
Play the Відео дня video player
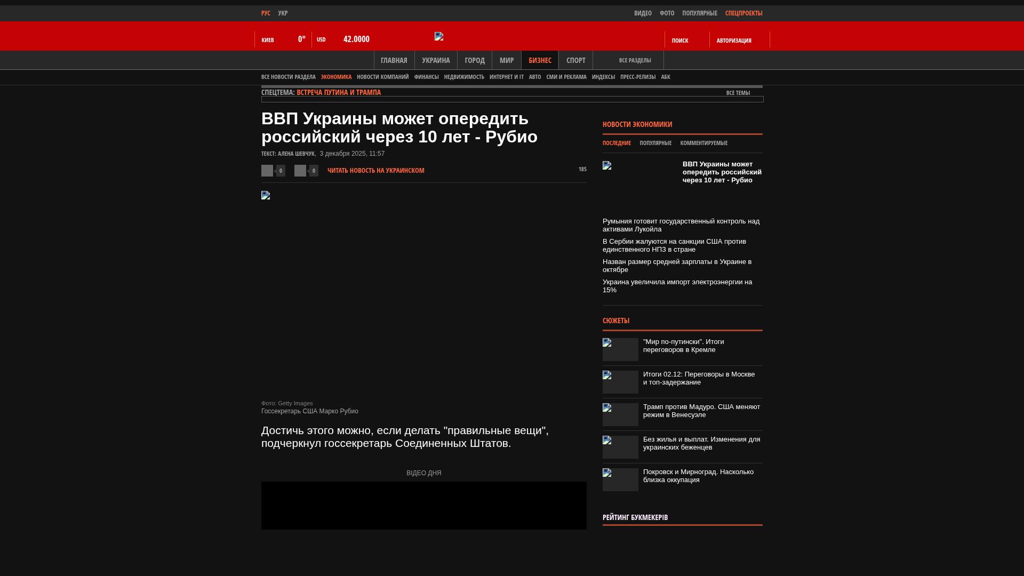(x=423, y=506)
